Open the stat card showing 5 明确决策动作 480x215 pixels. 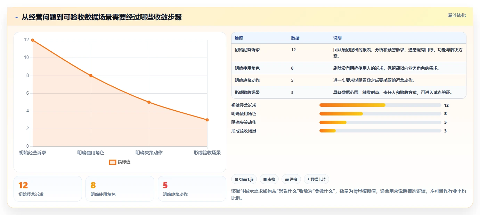(x=192, y=189)
